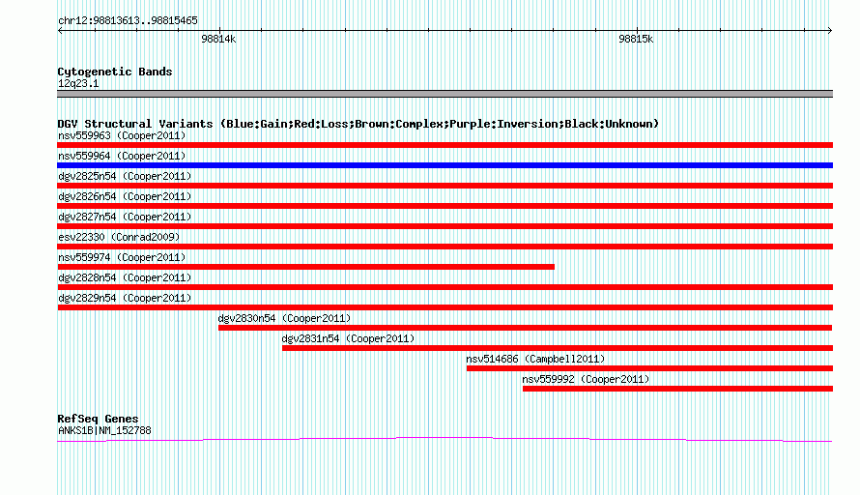Click the dgv2830n54 (Cooper2011) label
Image resolution: width=860 pixels, height=495 pixels.
click(285, 318)
